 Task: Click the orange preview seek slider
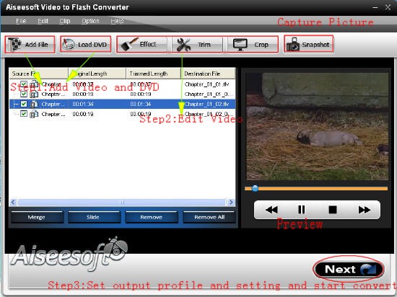(x=316, y=189)
